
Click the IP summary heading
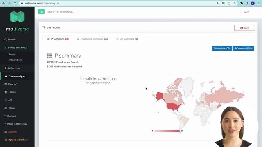64,56
